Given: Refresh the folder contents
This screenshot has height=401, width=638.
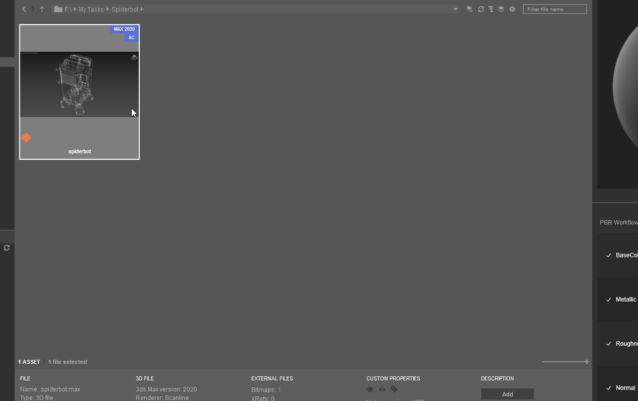Looking at the screenshot, I should click(481, 9).
